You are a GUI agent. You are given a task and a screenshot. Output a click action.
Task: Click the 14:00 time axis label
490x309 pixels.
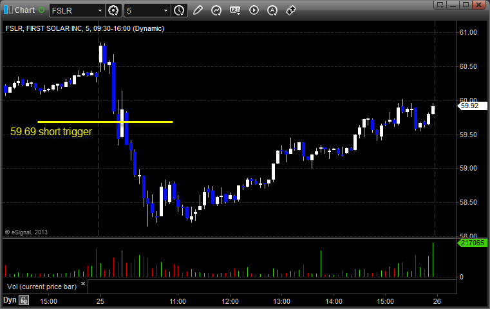coord(334,301)
